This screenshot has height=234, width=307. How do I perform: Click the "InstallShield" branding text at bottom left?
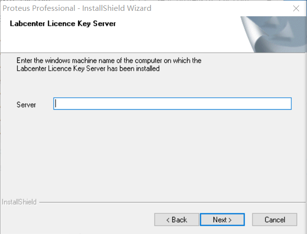19,202
